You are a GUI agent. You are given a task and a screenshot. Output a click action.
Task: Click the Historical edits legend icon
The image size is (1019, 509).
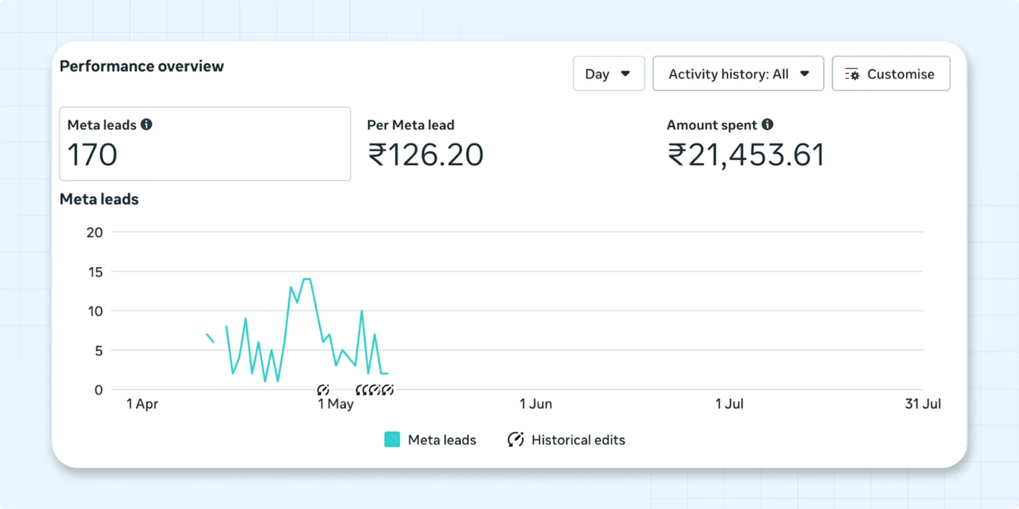click(x=515, y=439)
